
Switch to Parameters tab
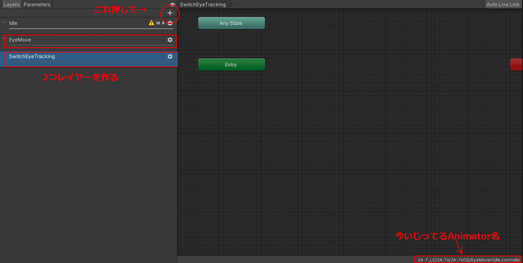37,4
